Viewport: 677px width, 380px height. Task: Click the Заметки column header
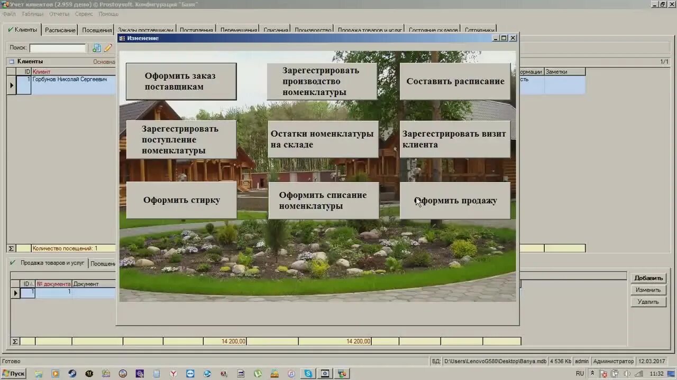pyautogui.click(x=564, y=72)
